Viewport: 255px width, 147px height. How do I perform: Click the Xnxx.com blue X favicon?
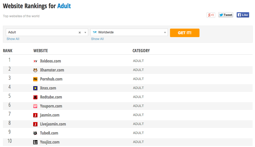tap(35, 88)
